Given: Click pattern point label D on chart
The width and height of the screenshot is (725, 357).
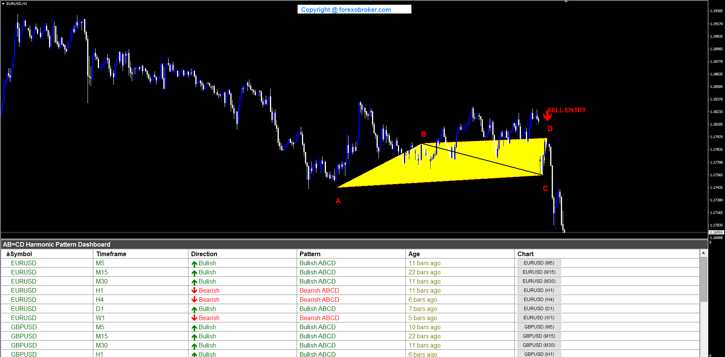Looking at the screenshot, I should pyautogui.click(x=550, y=129).
